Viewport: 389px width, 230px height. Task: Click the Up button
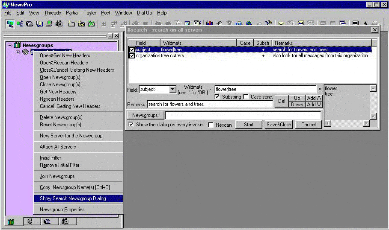(x=297, y=98)
